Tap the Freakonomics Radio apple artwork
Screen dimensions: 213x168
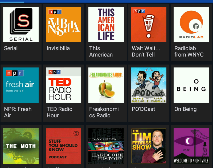[106, 85]
